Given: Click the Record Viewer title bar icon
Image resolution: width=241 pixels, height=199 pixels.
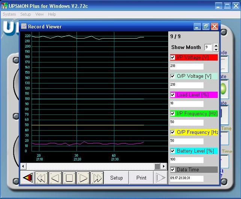Looking at the screenshot, I should pyautogui.click(x=24, y=27).
